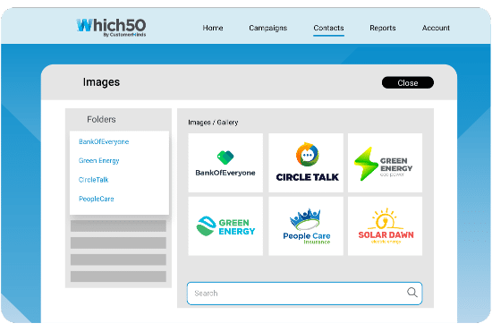Image resolution: width=492 pixels, height=332 pixels.
Task: Go to the Campaigns menu
Action: coord(268,28)
